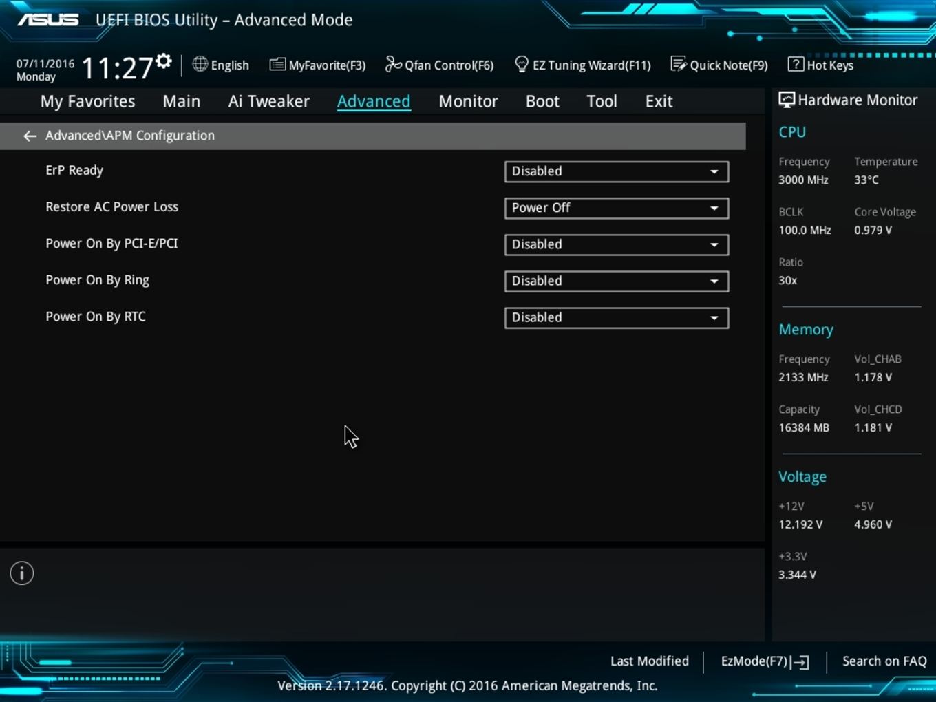Click the 33°C temperature value
936x702 pixels.
coord(866,180)
